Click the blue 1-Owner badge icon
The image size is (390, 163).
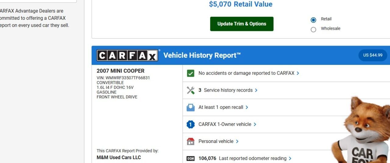[x=190, y=124]
